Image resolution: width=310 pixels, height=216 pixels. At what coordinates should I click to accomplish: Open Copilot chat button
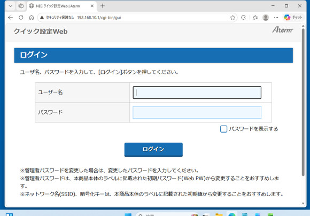(293, 18)
